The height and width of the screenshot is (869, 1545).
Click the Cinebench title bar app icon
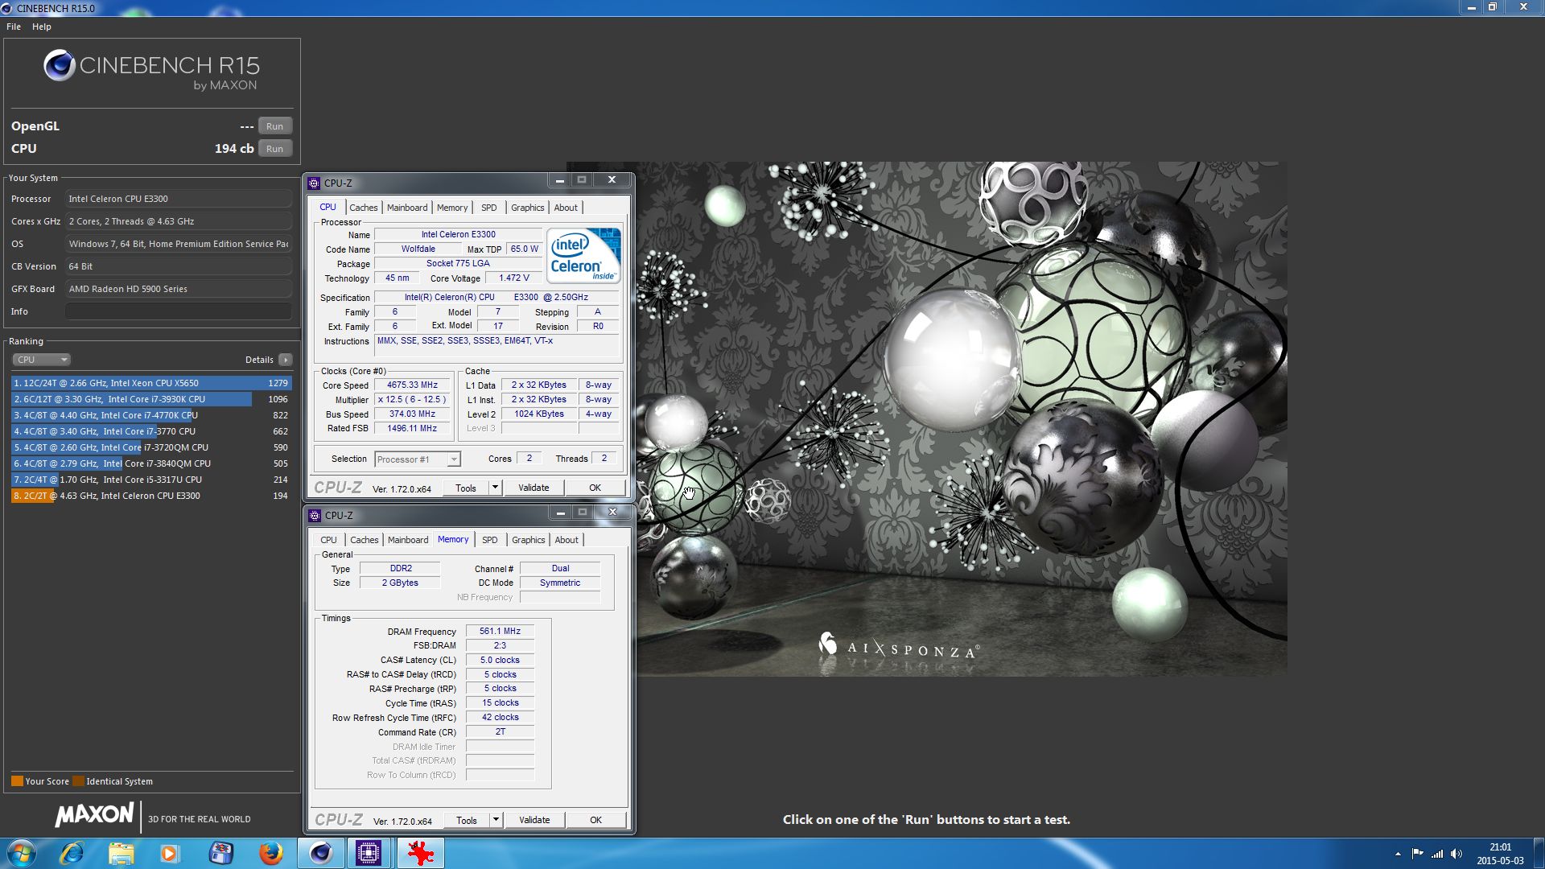(6, 8)
